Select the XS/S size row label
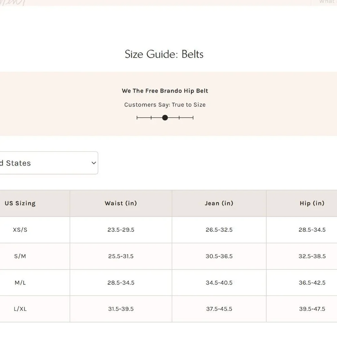This screenshot has height=337, width=337. coord(20,230)
